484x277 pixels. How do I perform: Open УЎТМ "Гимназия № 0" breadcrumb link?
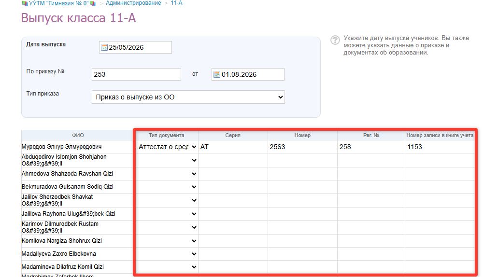[58, 3]
